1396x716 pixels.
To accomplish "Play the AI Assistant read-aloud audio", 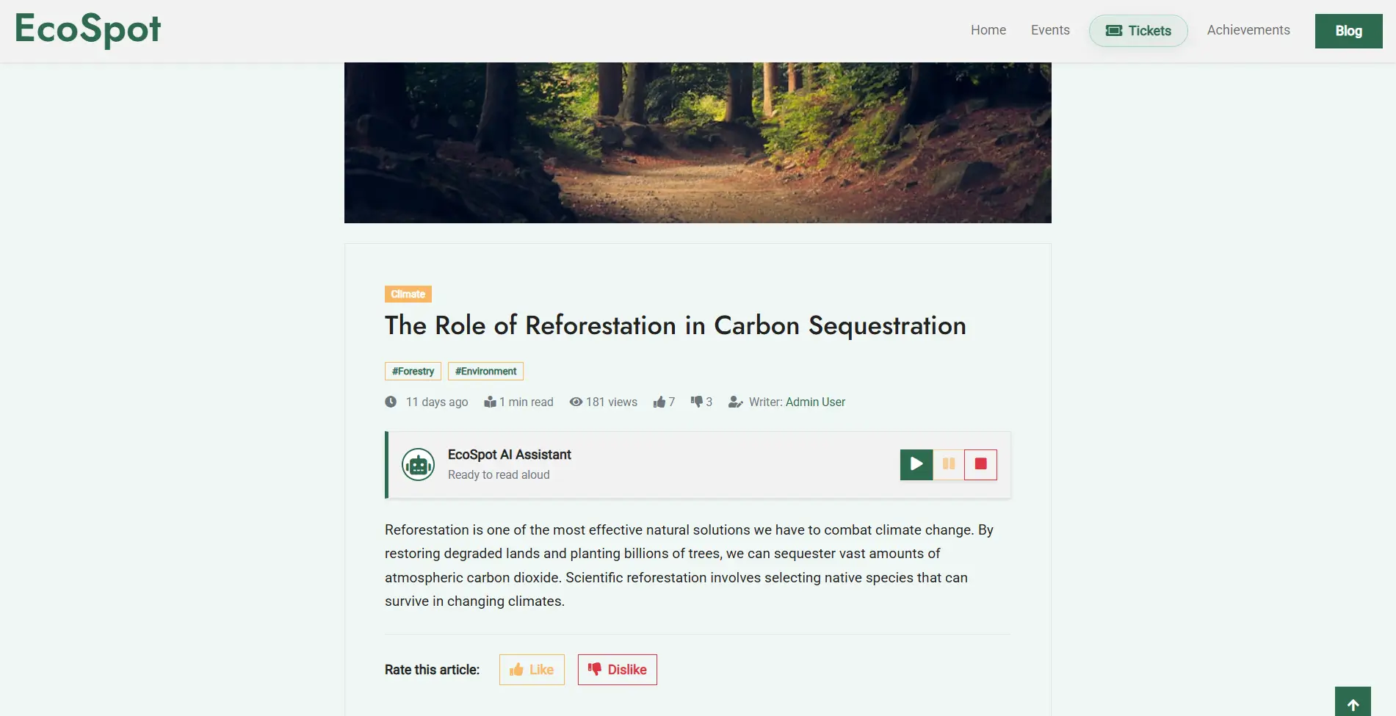I will click(x=916, y=464).
